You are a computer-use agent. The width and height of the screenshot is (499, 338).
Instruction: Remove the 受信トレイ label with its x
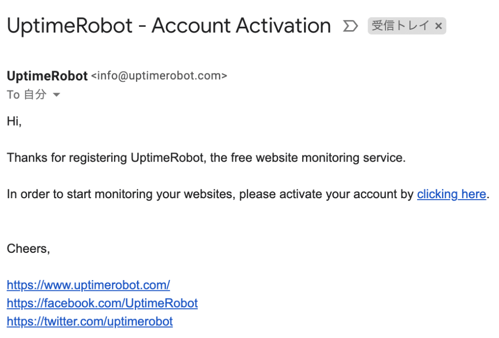[x=438, y=26]
